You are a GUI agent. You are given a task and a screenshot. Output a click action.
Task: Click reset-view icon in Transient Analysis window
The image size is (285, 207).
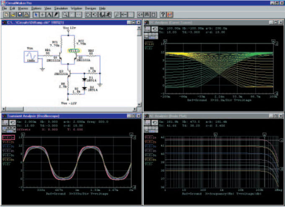[12, 123]
